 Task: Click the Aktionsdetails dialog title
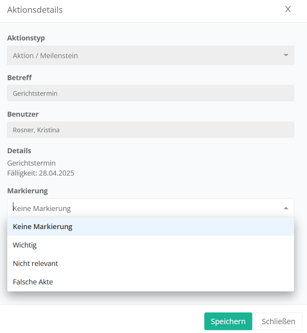tap(35, 10)
